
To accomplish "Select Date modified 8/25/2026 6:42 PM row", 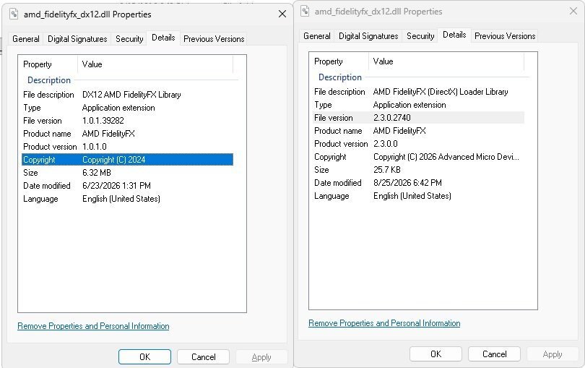I will pos(418,183).
